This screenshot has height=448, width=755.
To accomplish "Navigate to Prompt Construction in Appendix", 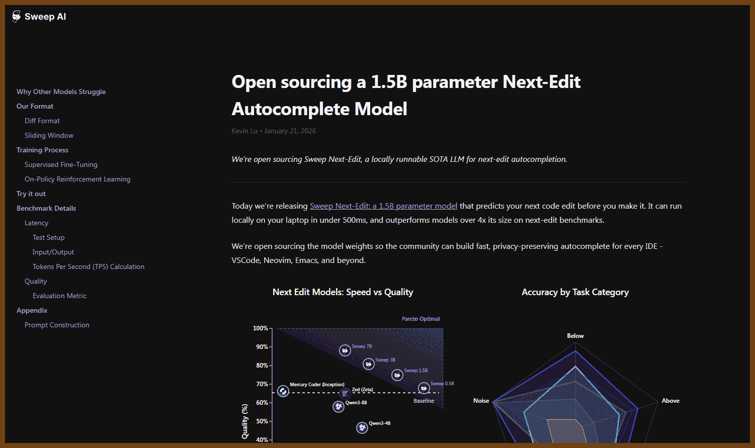I will (57, 325).
